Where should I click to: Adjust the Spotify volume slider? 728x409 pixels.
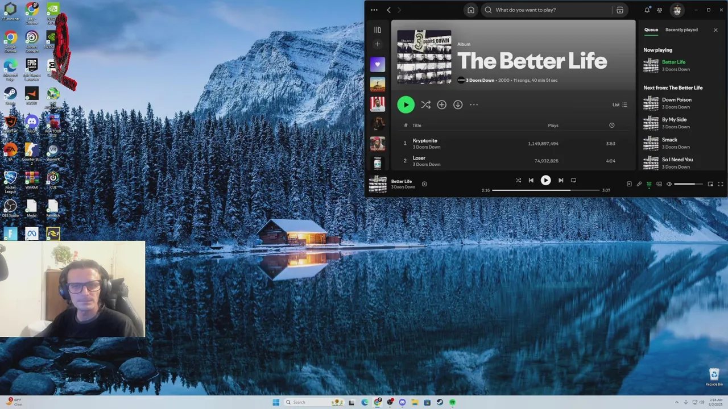point(688,184)
